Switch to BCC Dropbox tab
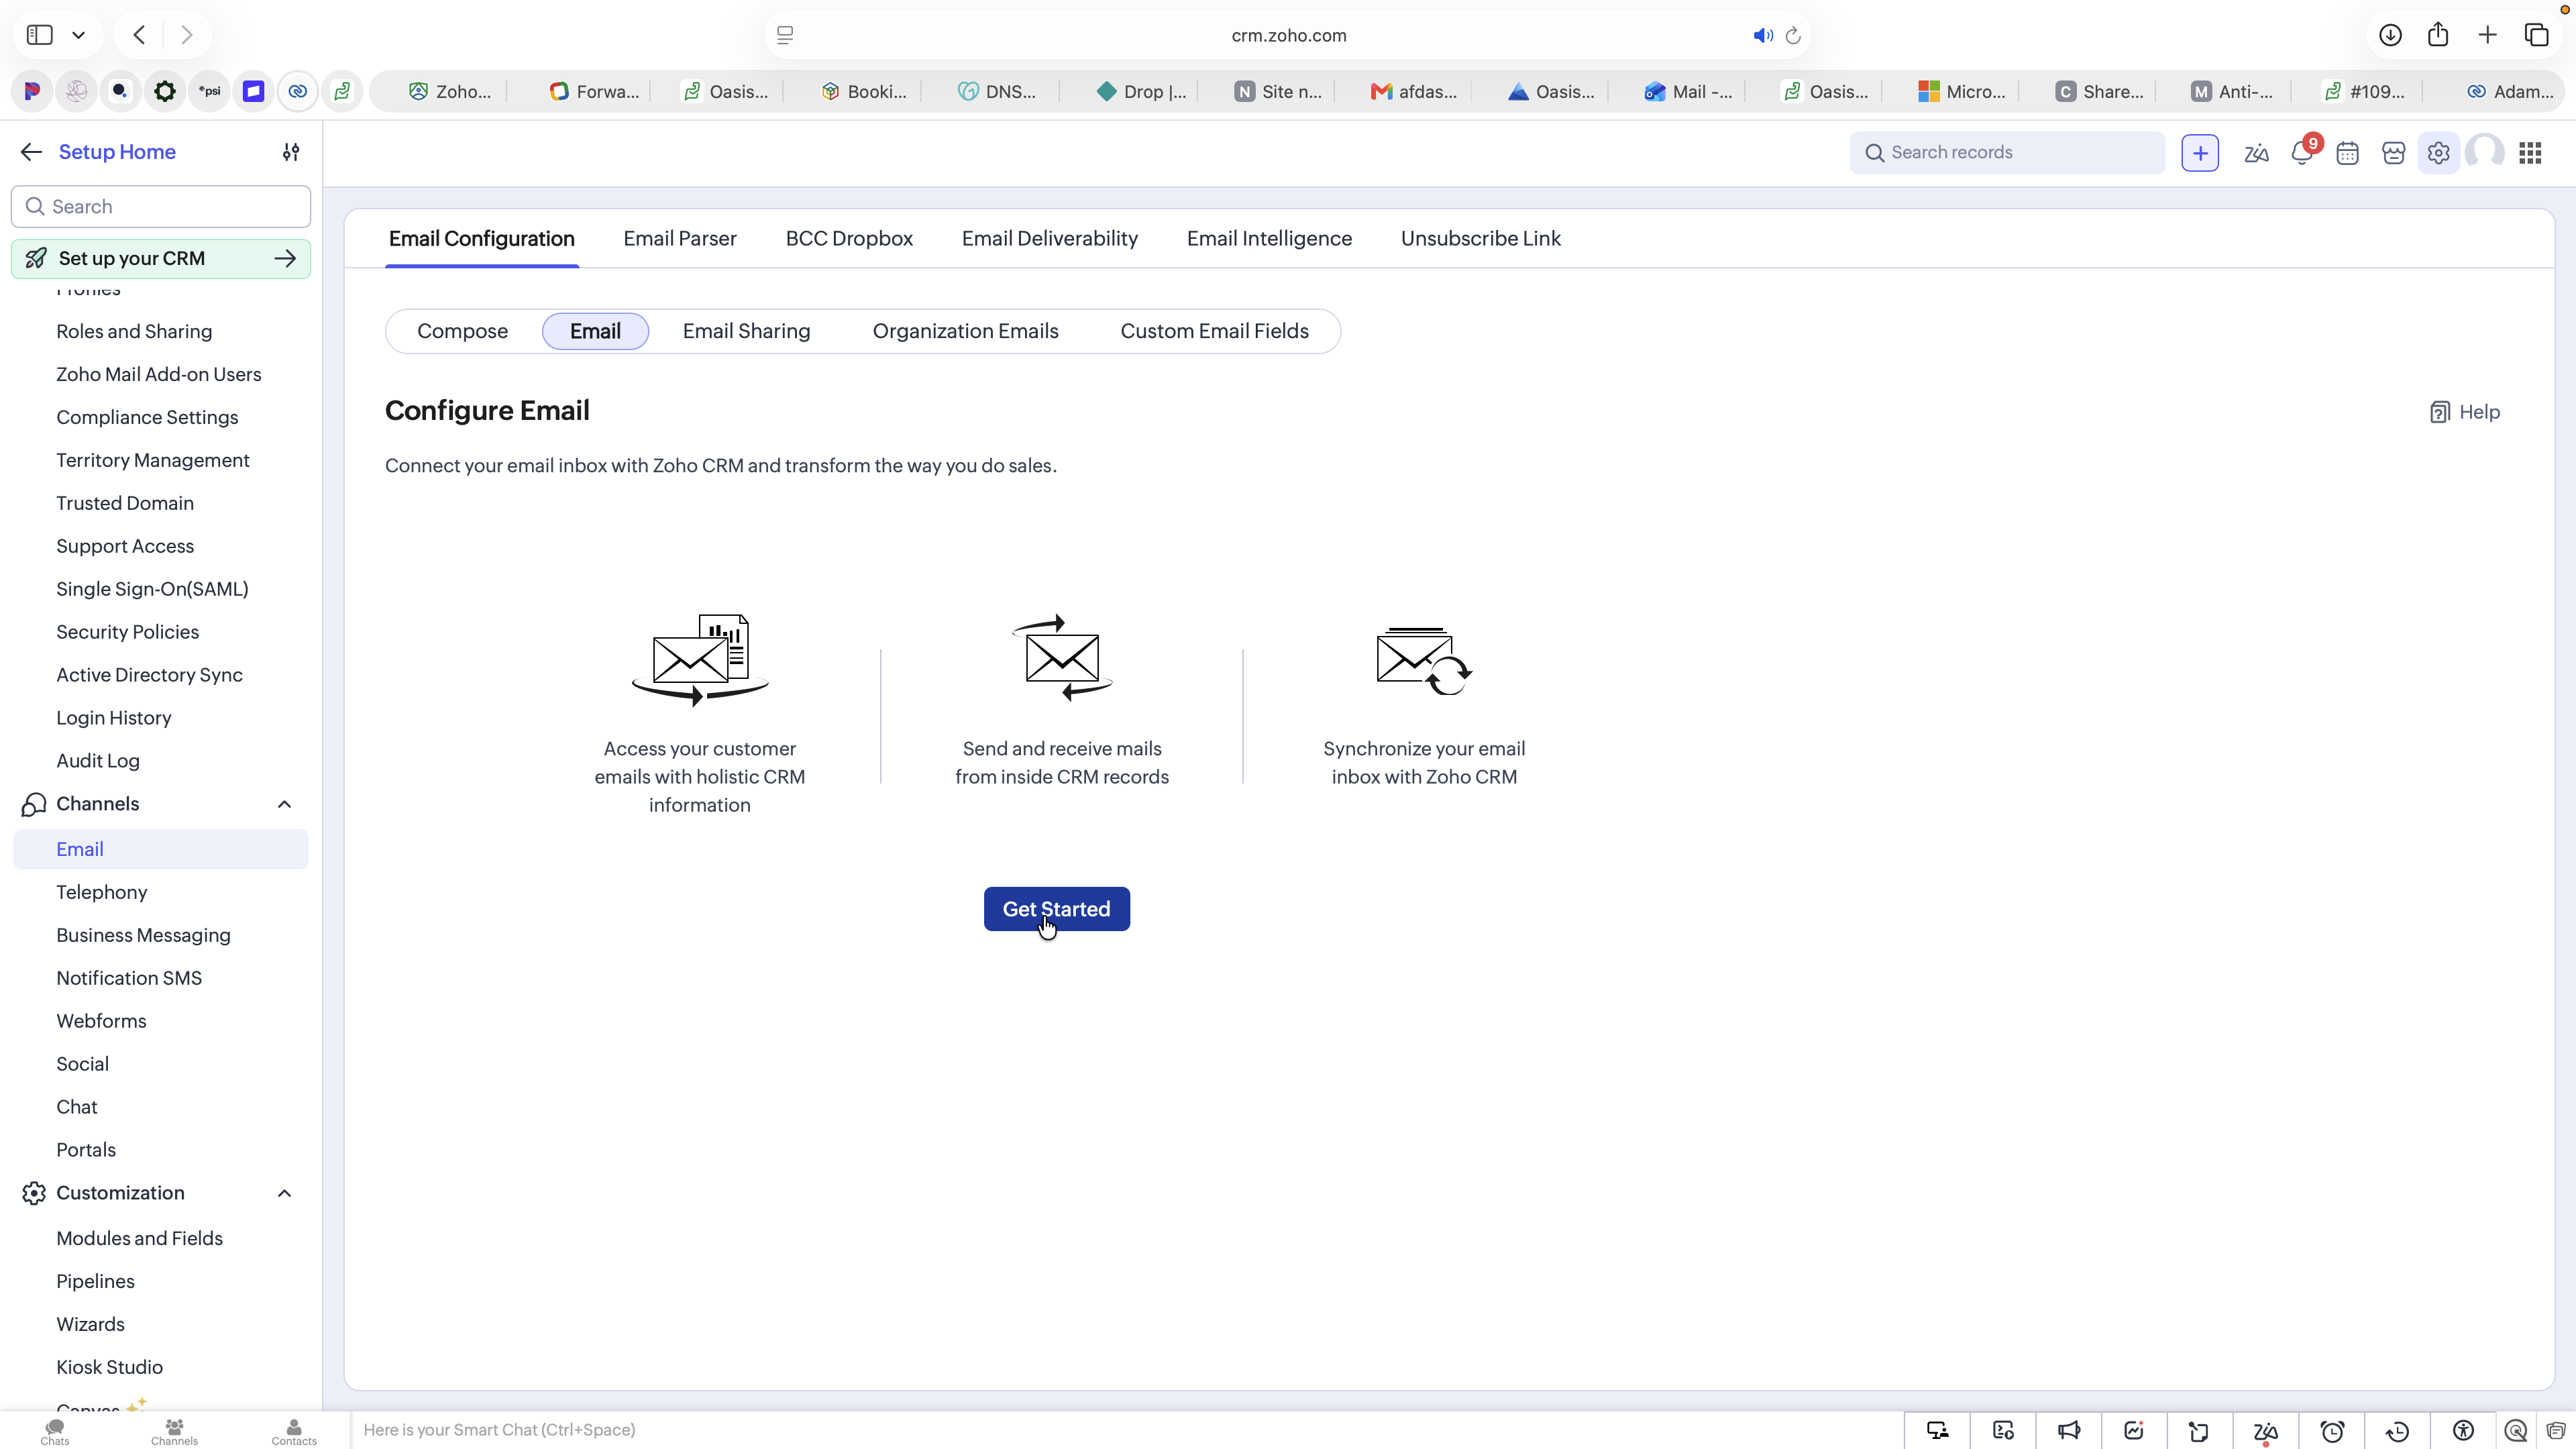Viewport: 2576px width, 1449px height. 849,238
